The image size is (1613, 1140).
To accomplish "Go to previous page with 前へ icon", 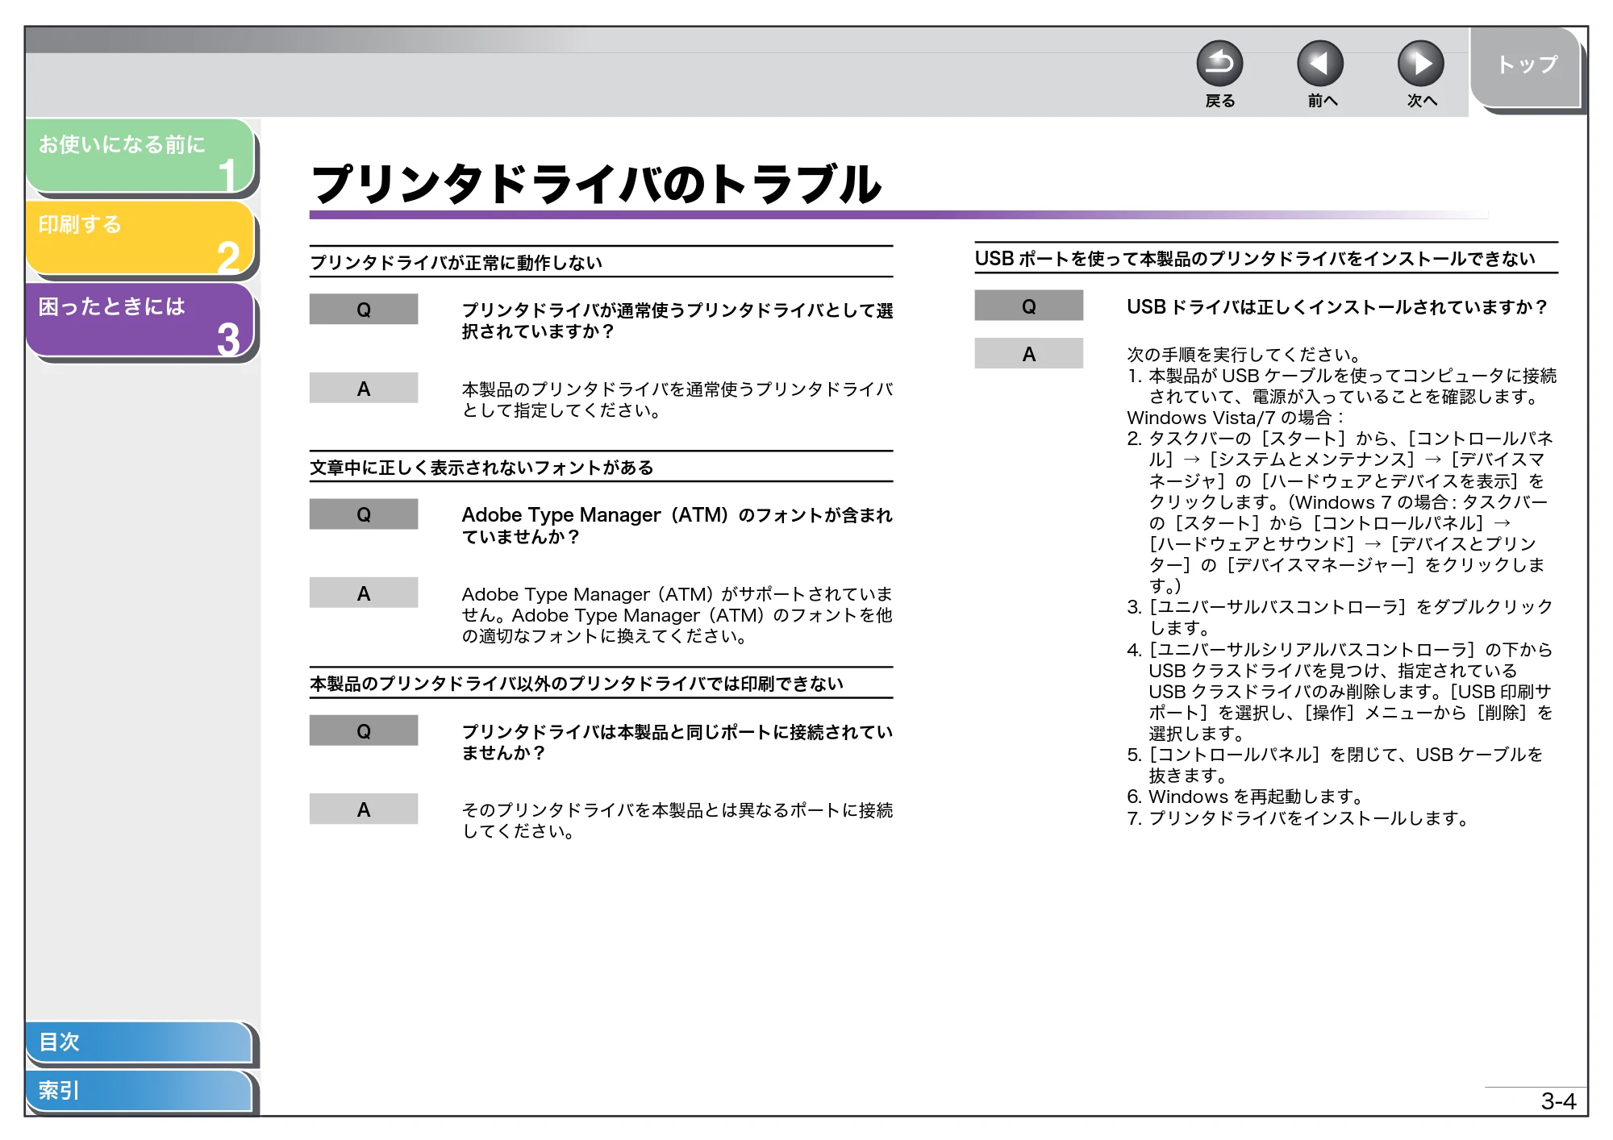I will [x=1320, y=64].
